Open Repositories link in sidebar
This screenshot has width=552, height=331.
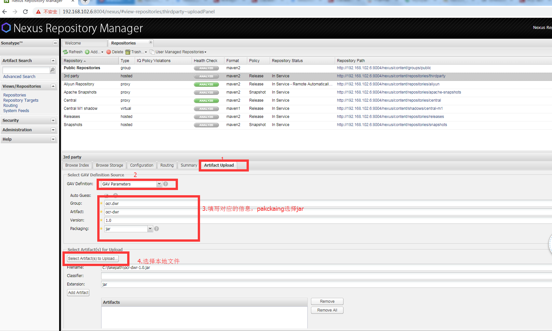point(15,95)
